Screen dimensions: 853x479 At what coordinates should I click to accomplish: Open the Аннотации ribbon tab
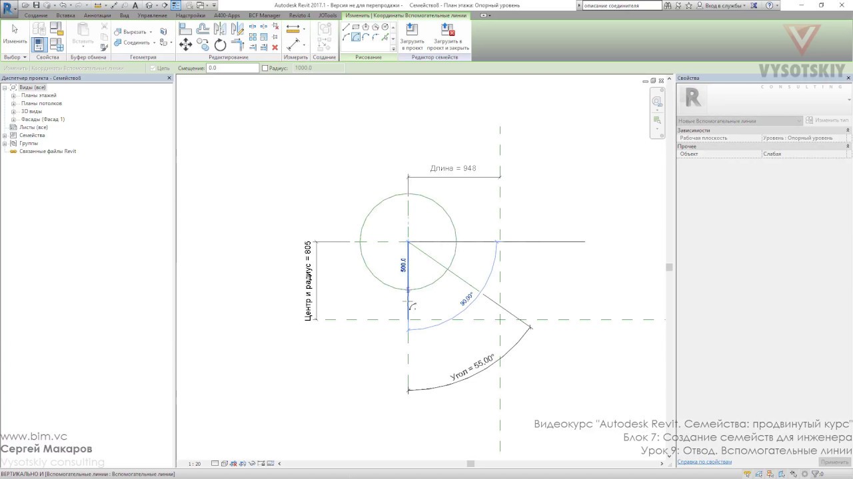(x=97, y=15)
